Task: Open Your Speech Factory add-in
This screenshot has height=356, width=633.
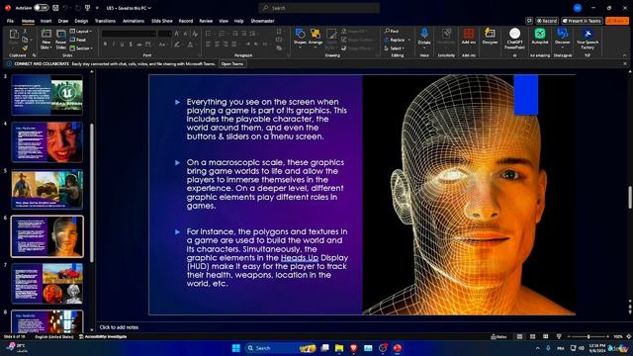Action: click(588, 39)
